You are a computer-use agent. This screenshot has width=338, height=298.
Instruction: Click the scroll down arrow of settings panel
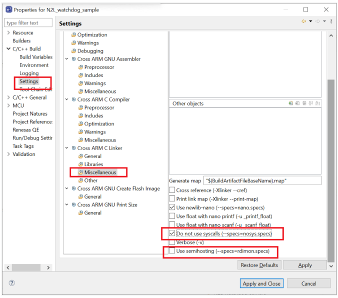coord(331,266)
